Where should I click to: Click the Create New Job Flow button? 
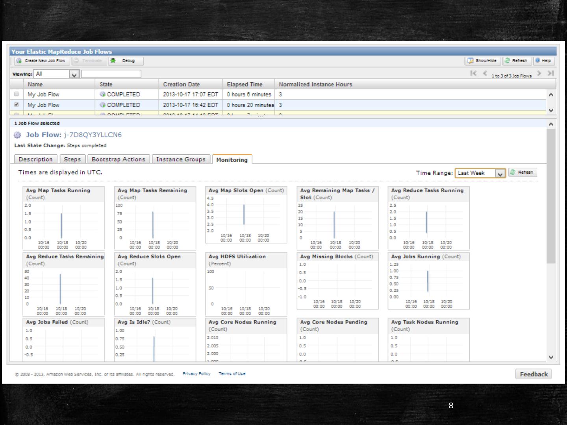[x=42, y=61]
